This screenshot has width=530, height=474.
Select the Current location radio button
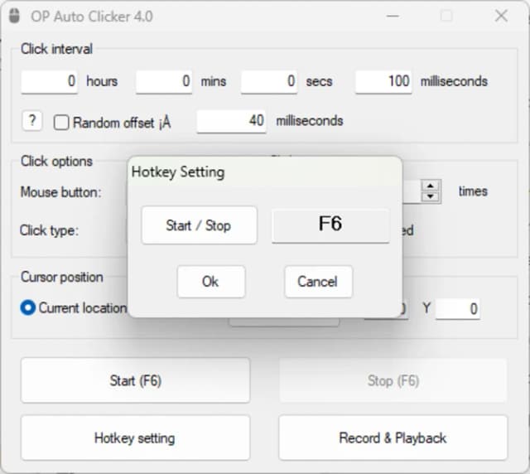tap(27, 308)
